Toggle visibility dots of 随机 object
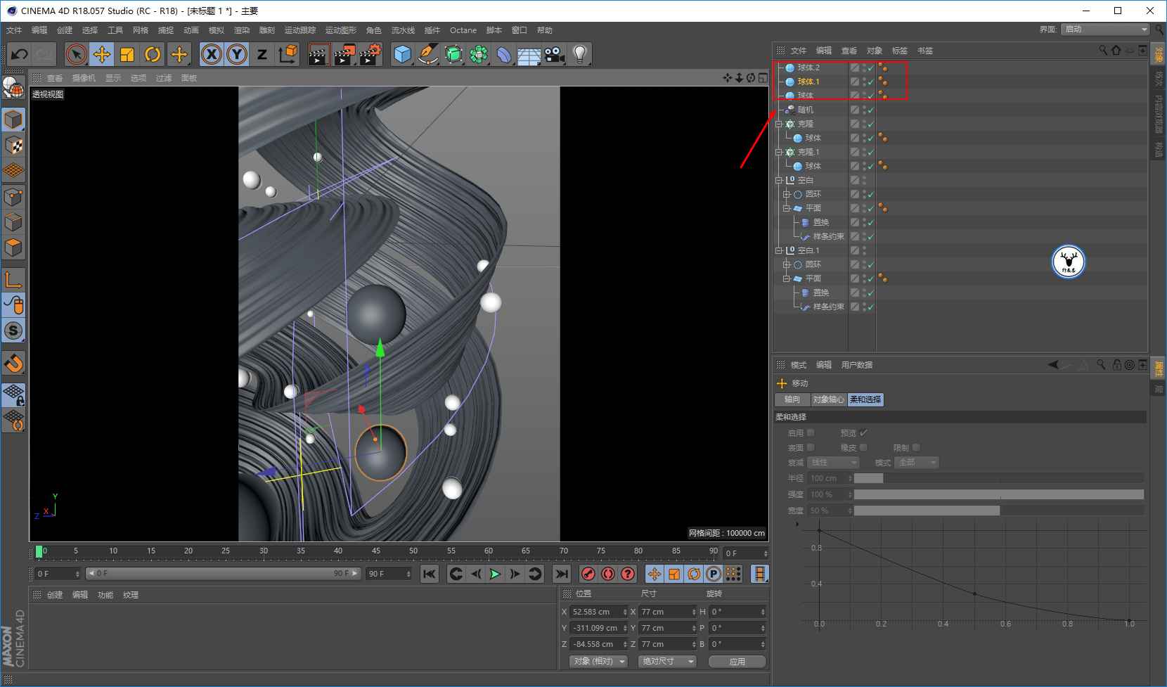Viewport: 1167px width, 687px height. 864,110
